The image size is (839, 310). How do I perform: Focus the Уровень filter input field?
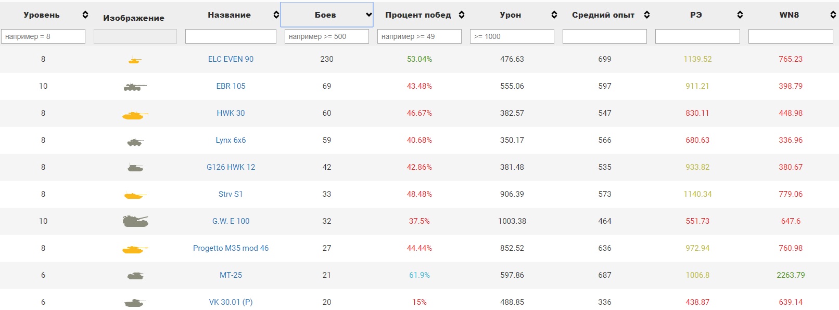(x=43, y=36)
